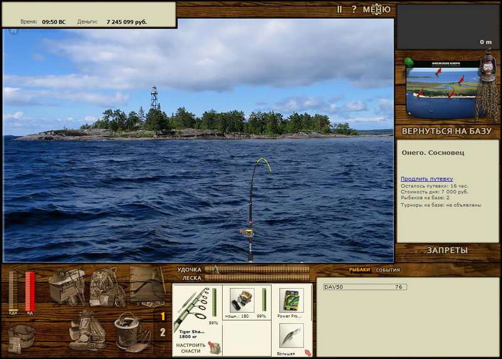Click the НАСТРОИТЬ СНАСТИ button

191,348
